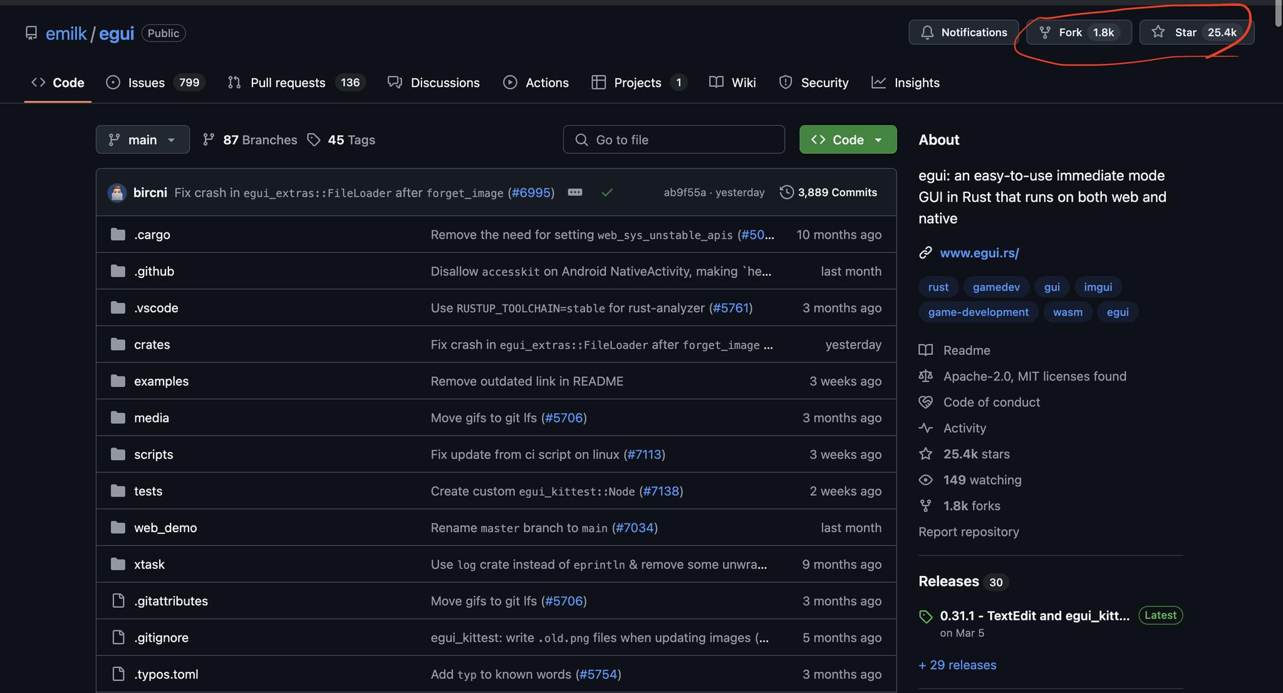Image resolution: width=1283 pixels, height=693 pixels.
Task: Go to the Discussions tab
Action: point(434,83)
